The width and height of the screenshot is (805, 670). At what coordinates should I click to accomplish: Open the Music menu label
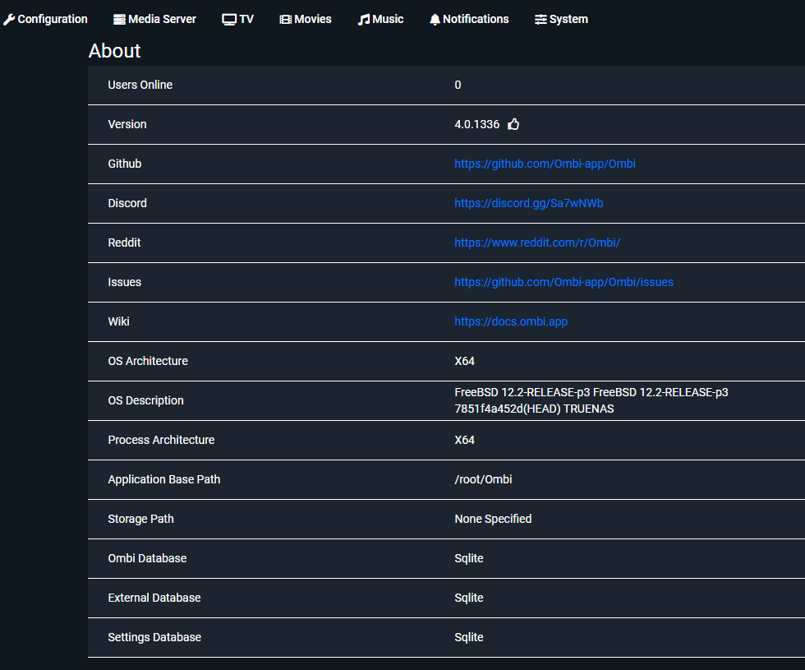click(x=388, y=19)
